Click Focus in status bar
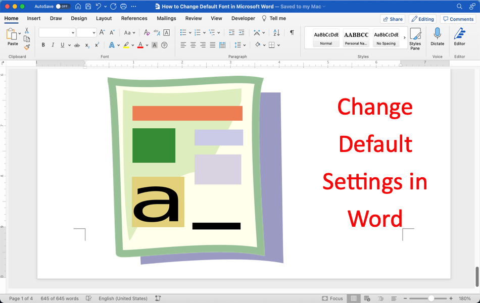The height and width of the screenshot is (303, 480). tap(332, 298)
